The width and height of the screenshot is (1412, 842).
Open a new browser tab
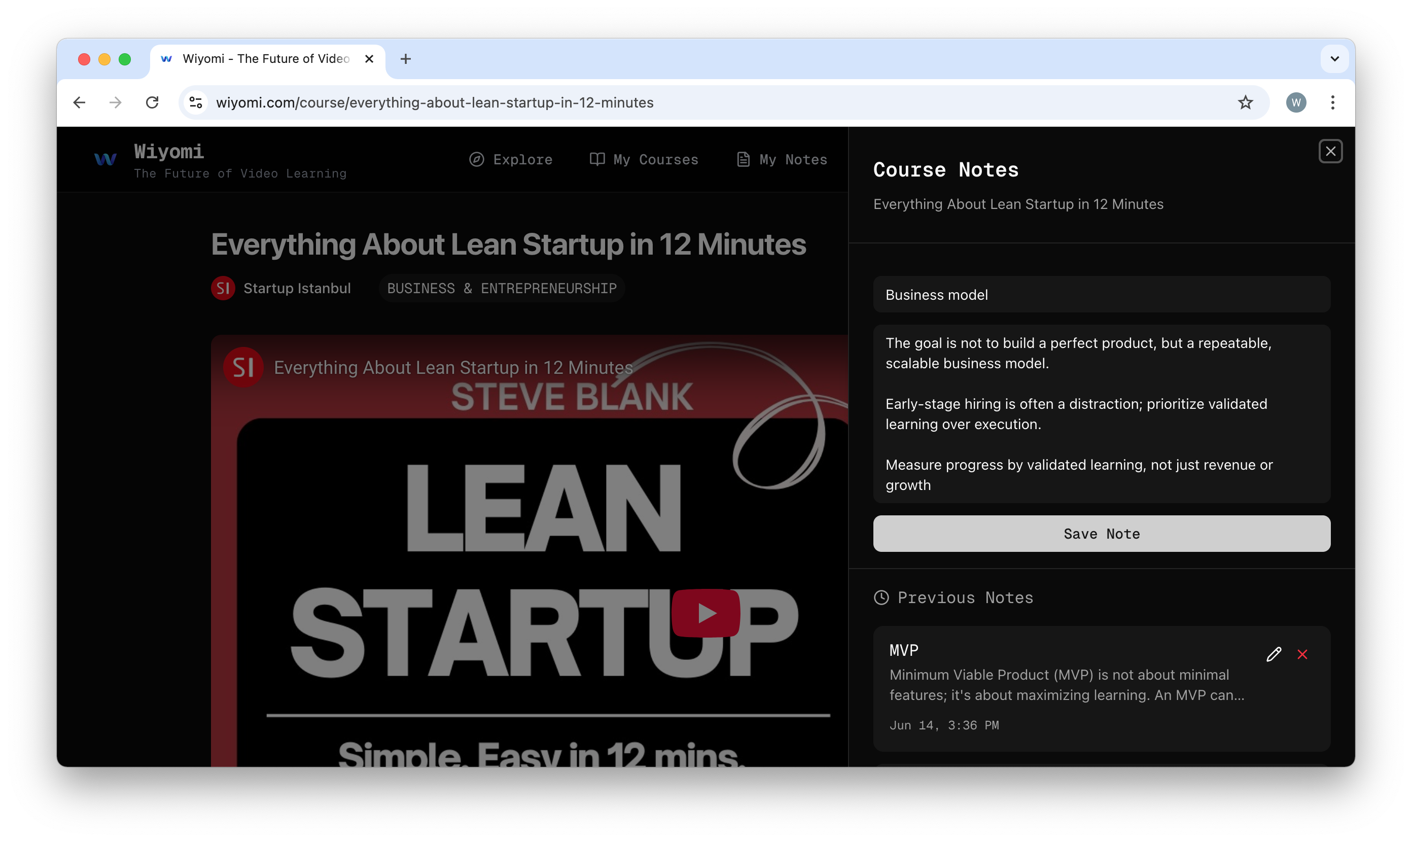pyautogui.click(x=405, y=59)
